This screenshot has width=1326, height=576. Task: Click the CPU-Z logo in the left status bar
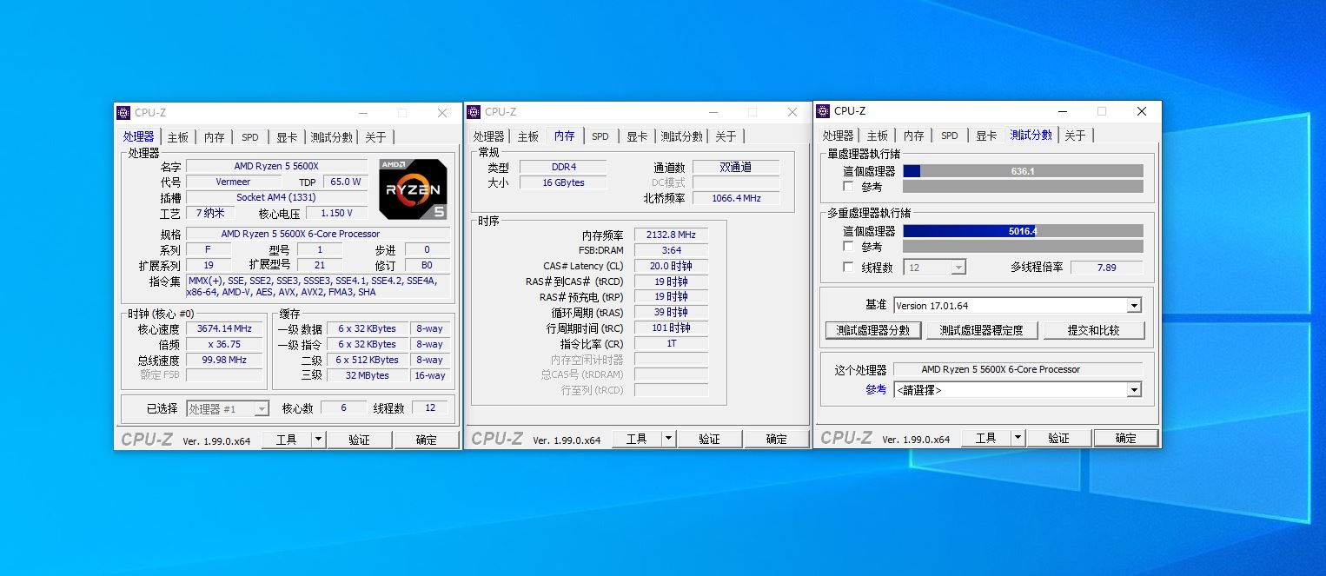tap(147, 439)
